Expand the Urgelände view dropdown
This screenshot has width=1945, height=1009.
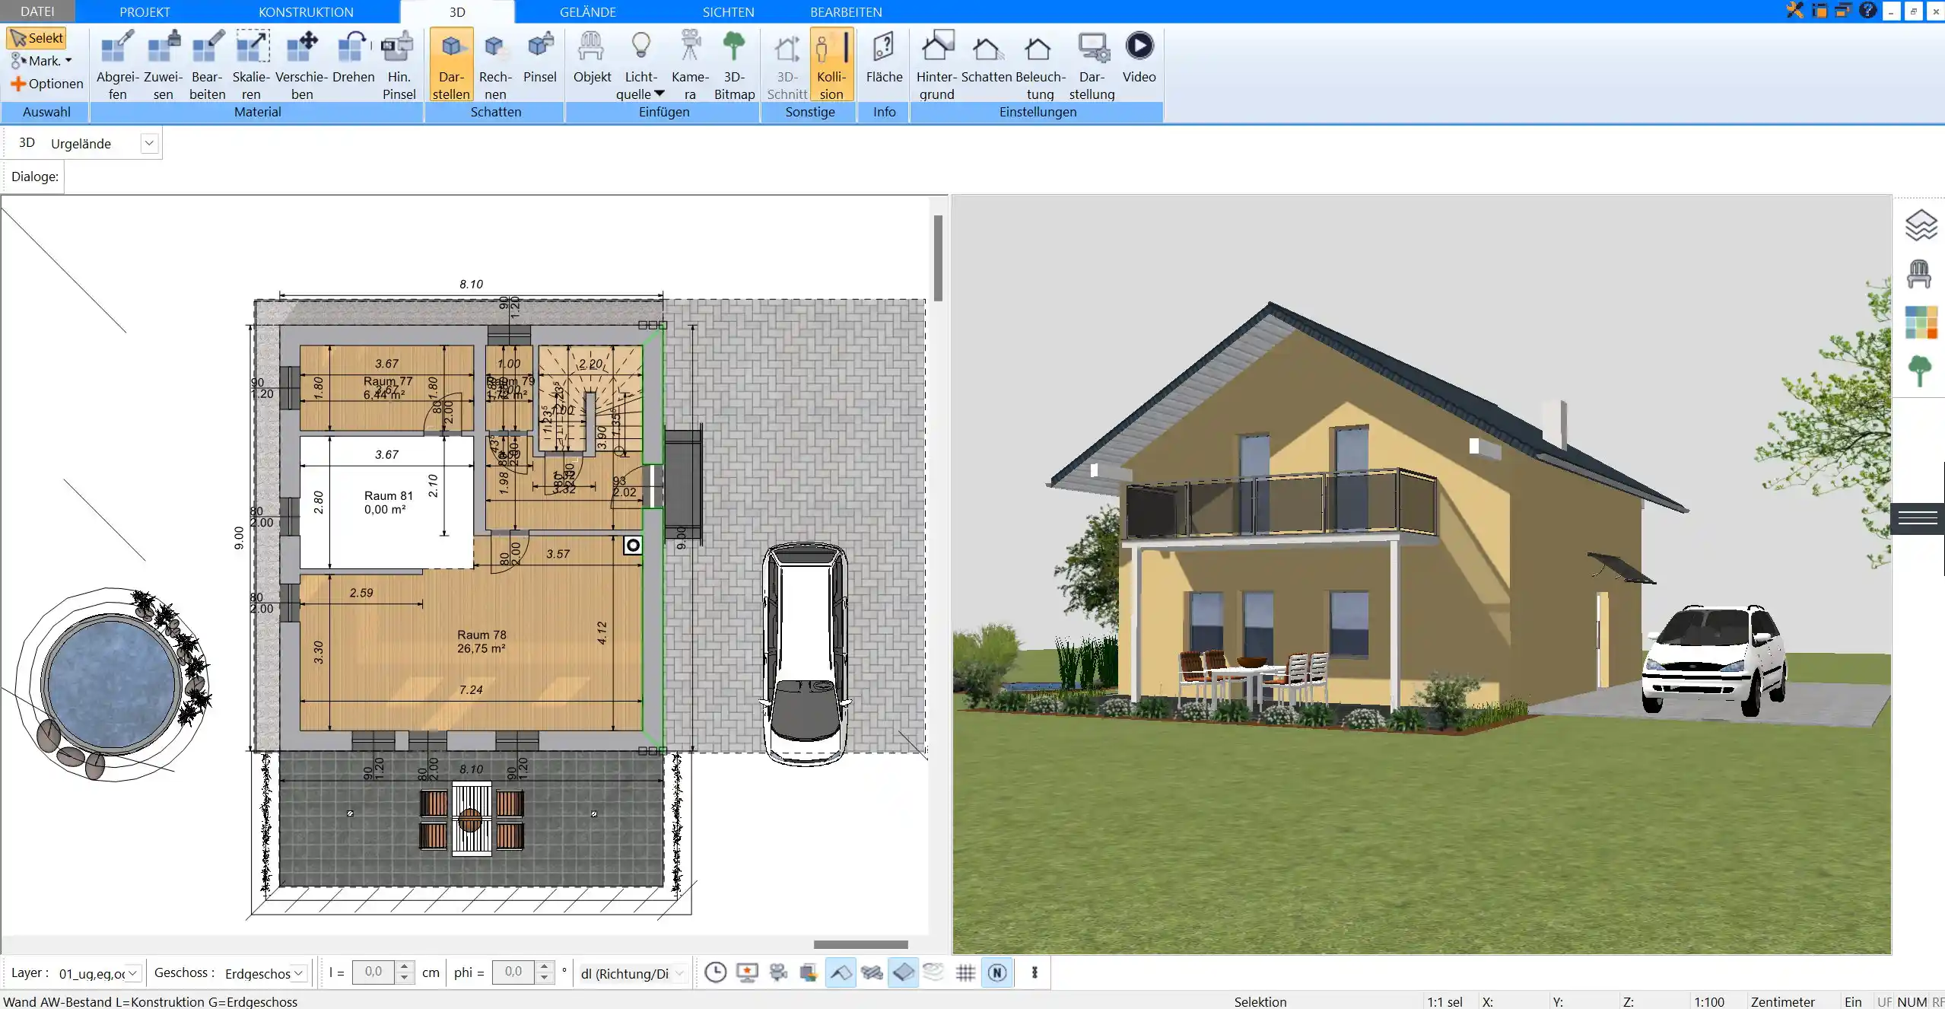pos(149,143)
